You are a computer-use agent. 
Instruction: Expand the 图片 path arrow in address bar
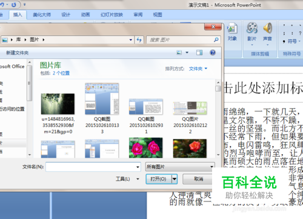point(44,40)
